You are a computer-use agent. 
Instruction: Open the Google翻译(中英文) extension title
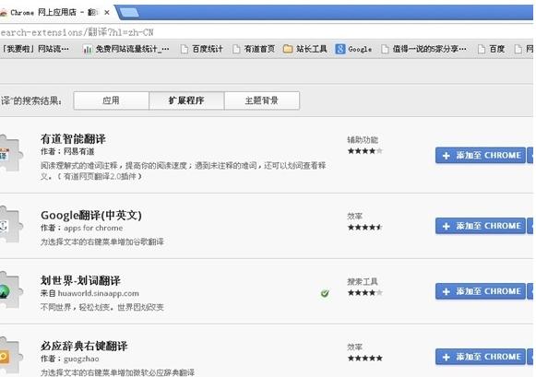(x=91, y=216)
